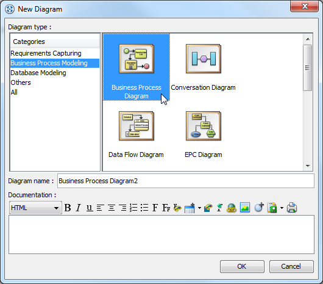Click the New Diagram title bar app icon
Viewport: 323px width, 284px height.
pos(10,9)
